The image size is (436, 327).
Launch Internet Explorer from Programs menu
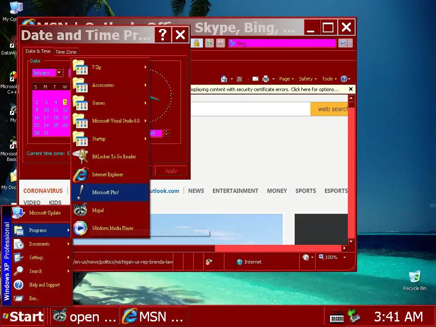tap(110, 175)
